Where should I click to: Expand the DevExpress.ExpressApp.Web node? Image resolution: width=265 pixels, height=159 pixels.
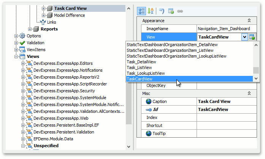[23, 118]
